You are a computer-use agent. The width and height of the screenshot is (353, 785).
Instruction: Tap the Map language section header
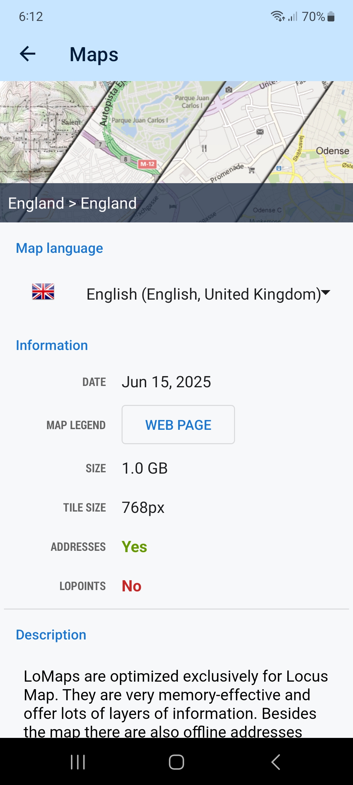click(x=59, y=248)
